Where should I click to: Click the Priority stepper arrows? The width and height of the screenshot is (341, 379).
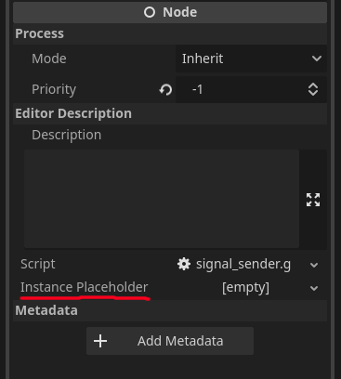[313, 89]
